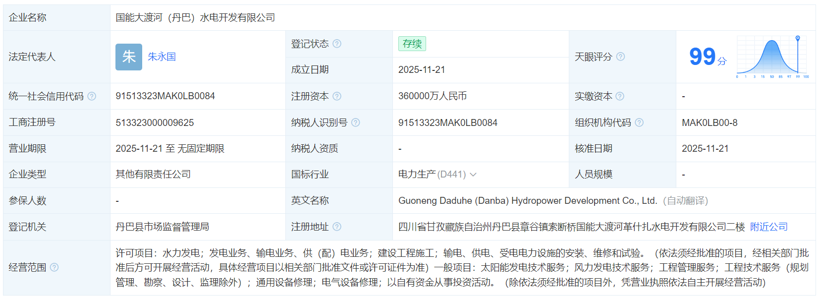Click the help icon next to 纳税人识别号
Image resolution: width=820 pixels, height=301 pixels.
[355, 122]
